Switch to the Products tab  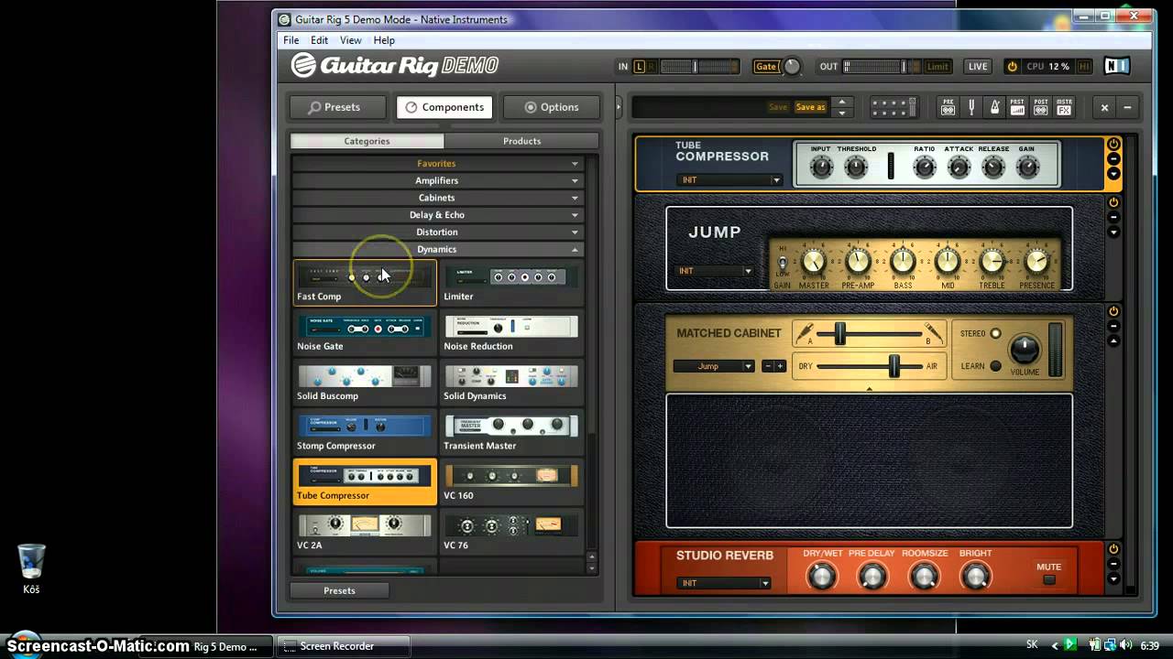521,141
